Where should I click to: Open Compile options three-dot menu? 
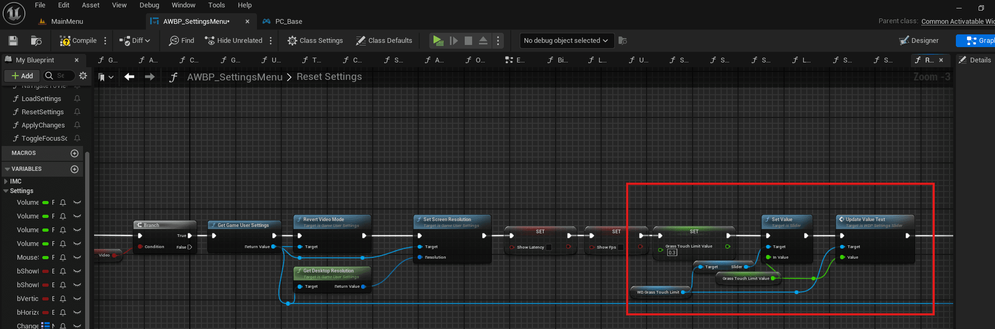point(105,41)
